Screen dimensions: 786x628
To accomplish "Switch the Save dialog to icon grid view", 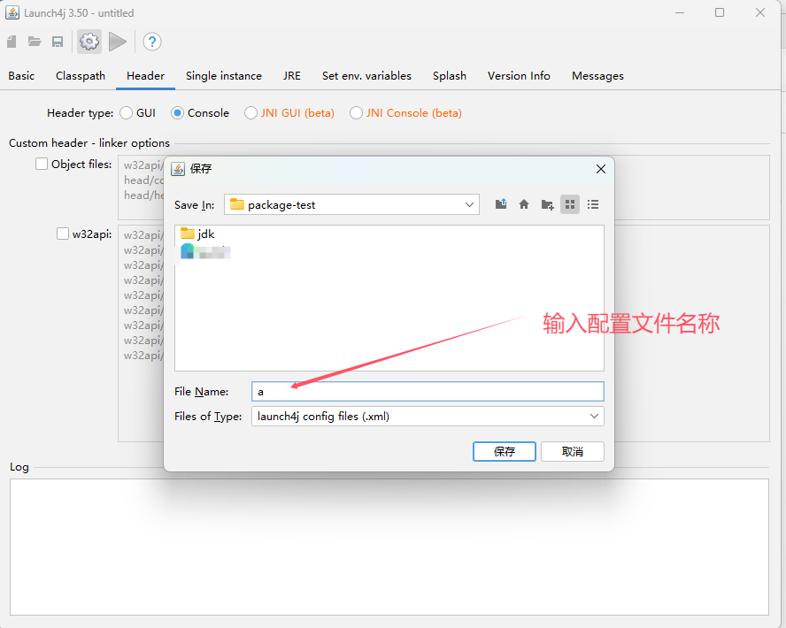I will (570, 204).
